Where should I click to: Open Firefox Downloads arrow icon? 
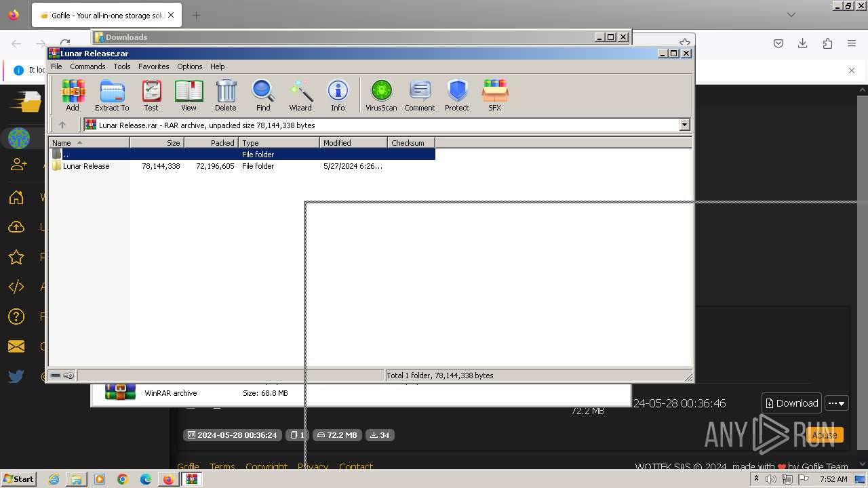tap(803, 43)
